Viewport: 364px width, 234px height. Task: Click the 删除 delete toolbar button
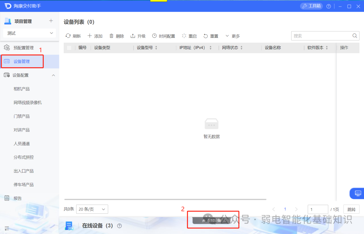pos(117,36)
